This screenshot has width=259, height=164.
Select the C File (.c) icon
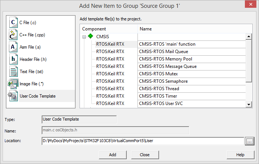13,23
